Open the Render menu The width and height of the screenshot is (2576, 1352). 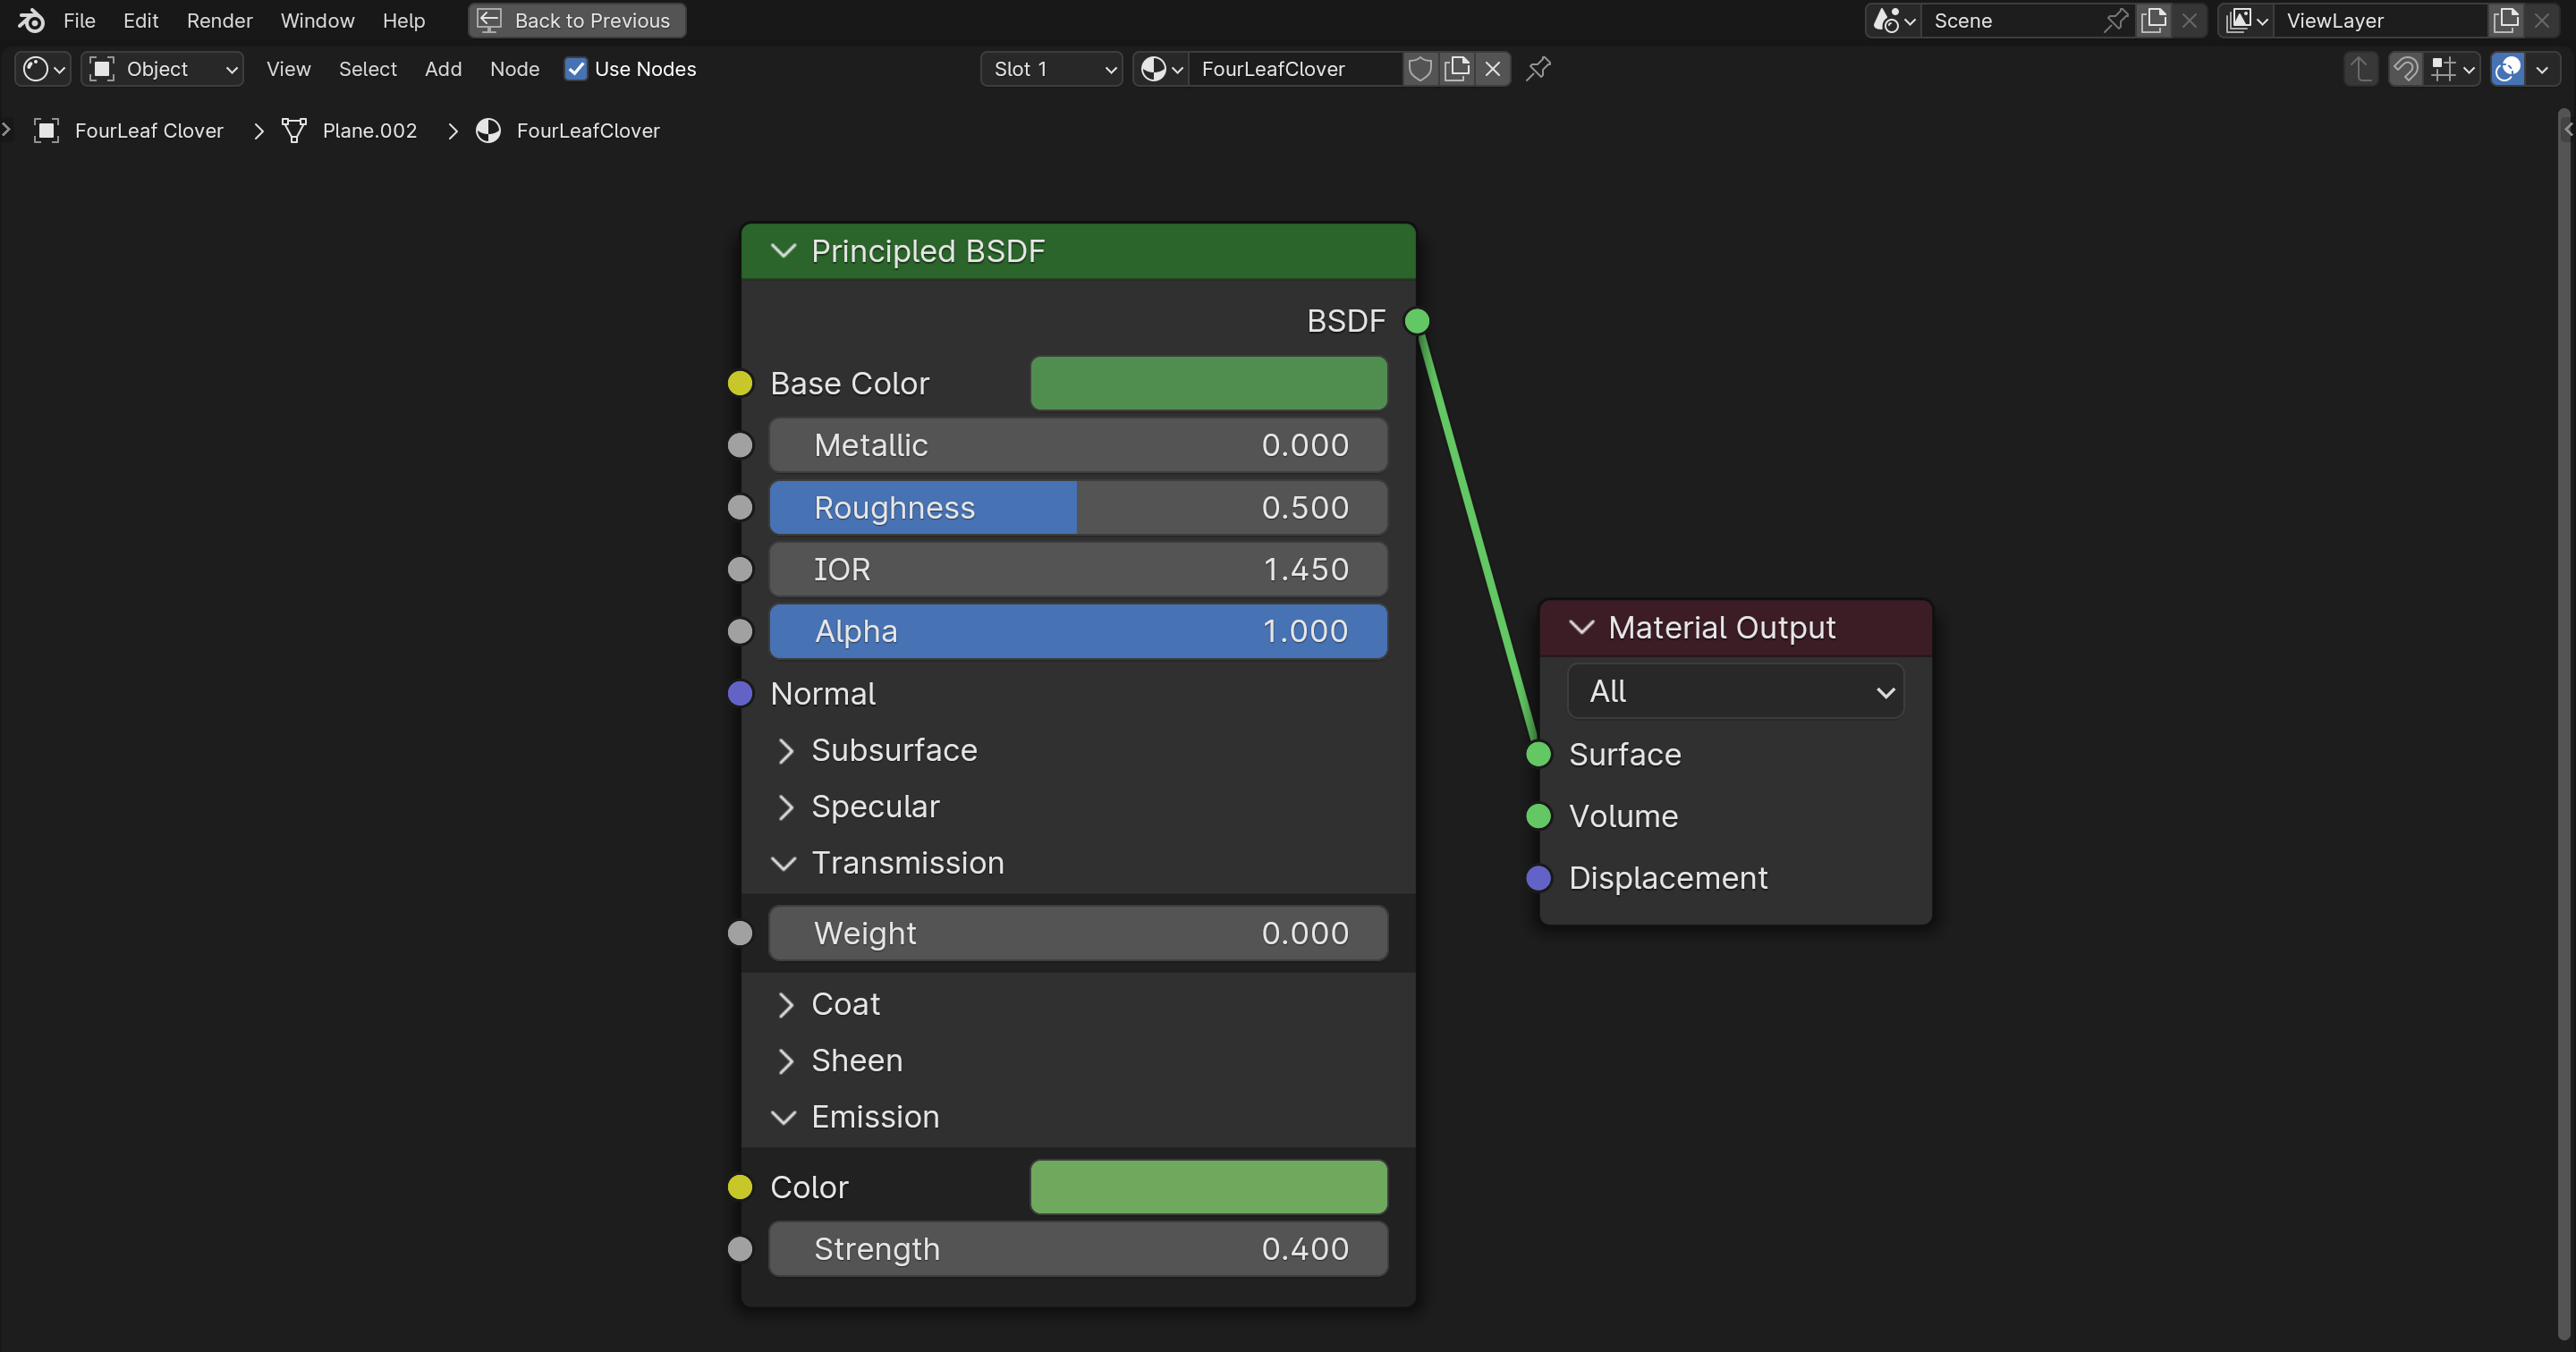point(219,20)
